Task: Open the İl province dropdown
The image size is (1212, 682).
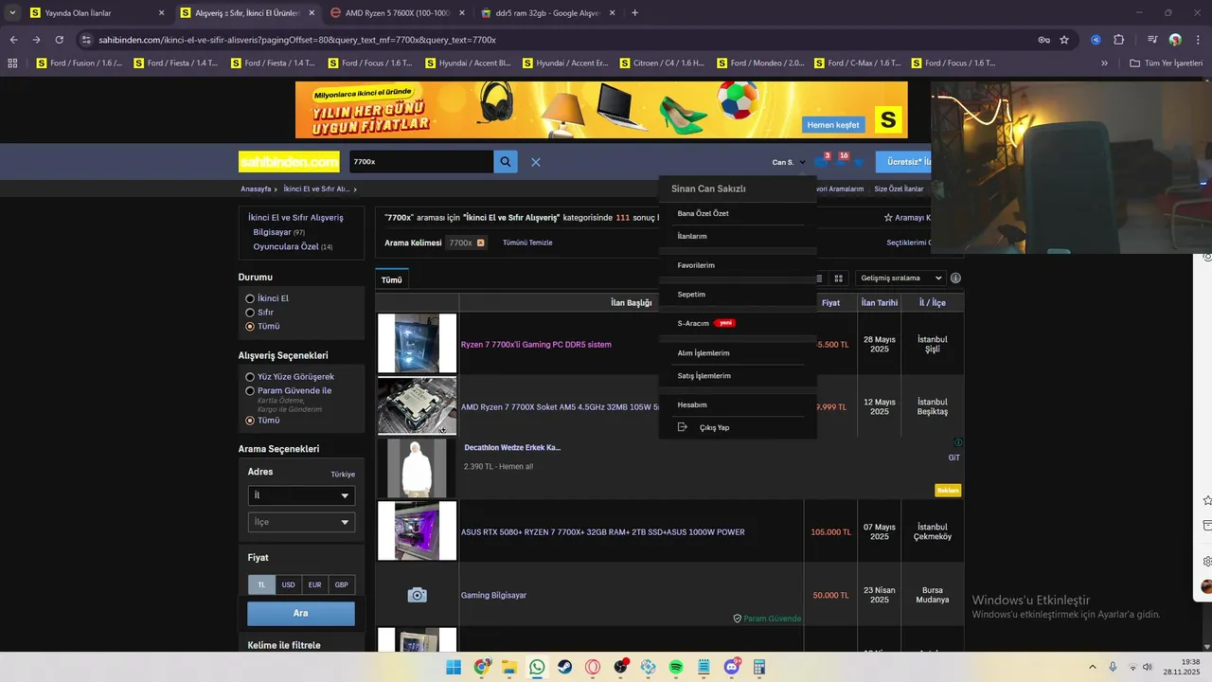Action: pos(301,495)
